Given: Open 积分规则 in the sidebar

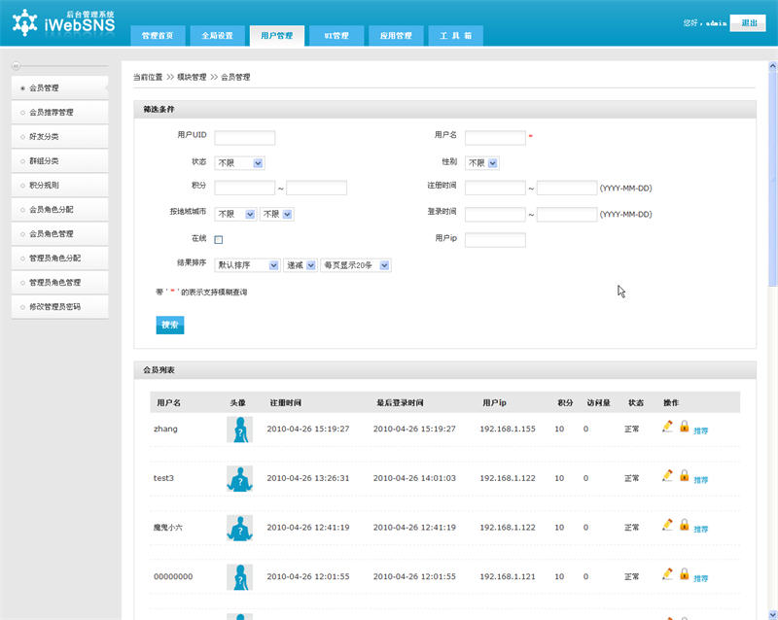Looking at the screenshot, I should [x=59, y=185].
